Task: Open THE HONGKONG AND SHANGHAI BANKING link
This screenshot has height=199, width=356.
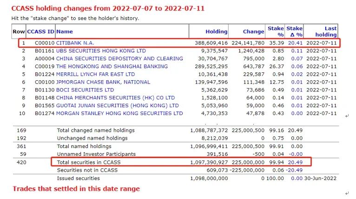Action: tap(112, 66)
